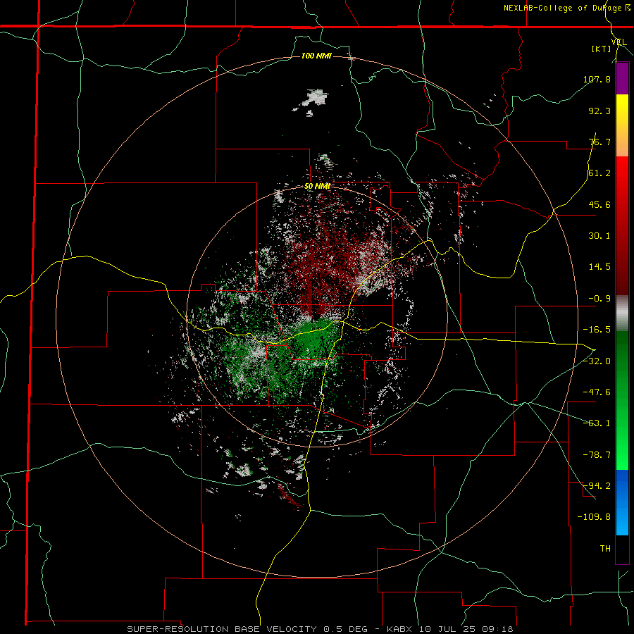Pick the gray near-zero segment of the color bar
The image size is (634, 634).
(622, 313)
